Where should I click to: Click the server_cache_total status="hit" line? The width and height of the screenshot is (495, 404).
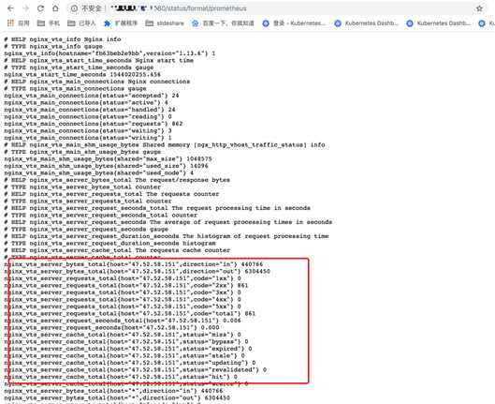(121, 377)
